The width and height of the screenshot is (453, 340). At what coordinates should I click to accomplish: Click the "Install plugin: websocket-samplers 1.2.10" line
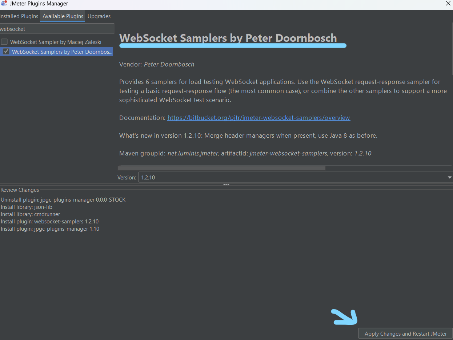tap(50, 222)
